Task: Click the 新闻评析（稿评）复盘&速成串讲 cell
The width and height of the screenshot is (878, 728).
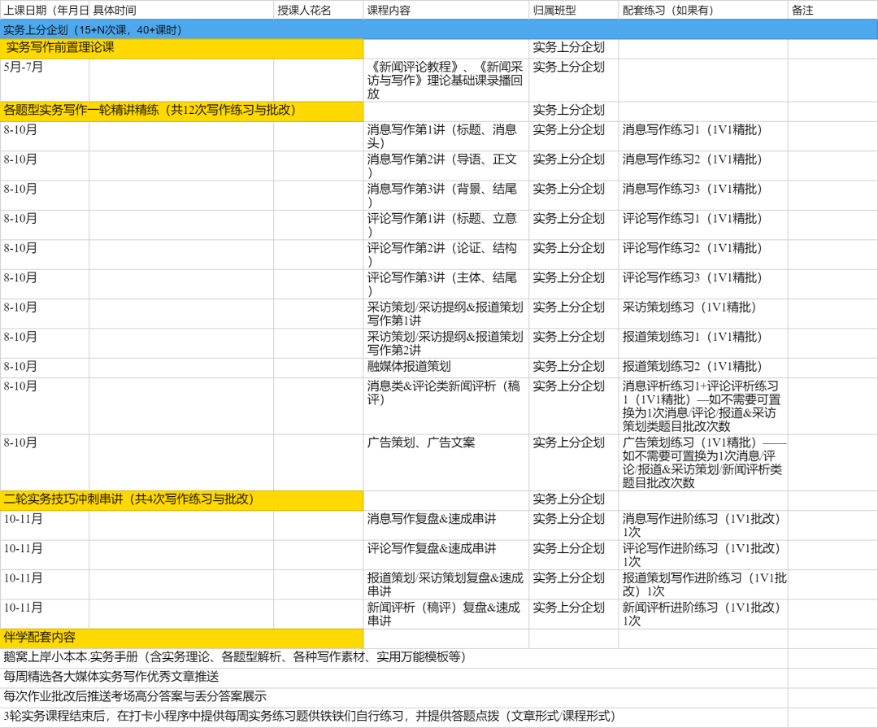Action: (x=446, y=614)
